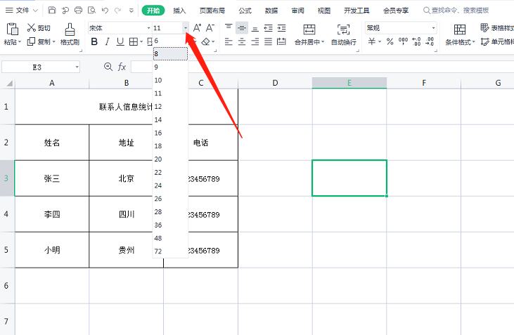The image size is (514, 335).
Task: Choose font size 14 from list
Action: (170, 120)
